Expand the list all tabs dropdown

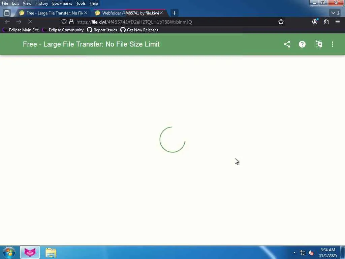point(335,13)
